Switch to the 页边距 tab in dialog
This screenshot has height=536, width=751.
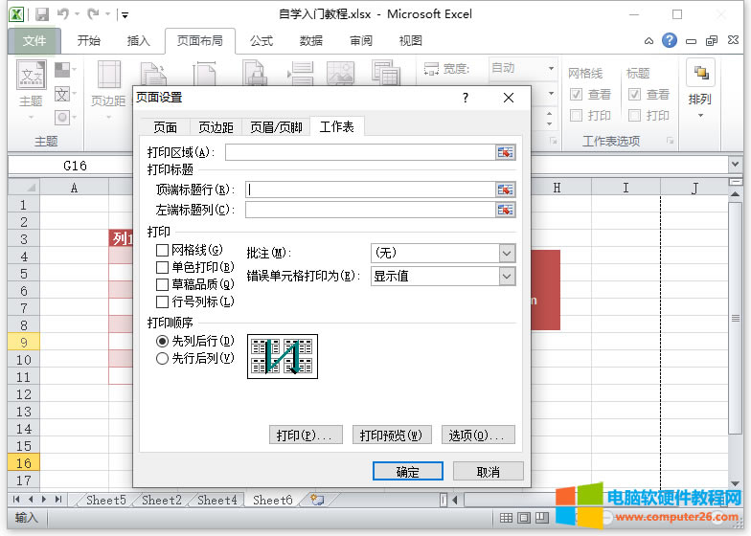(x=216, y=127)
